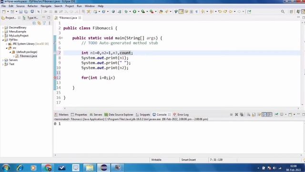Open Chrome from the taskbar
Screen dimensions: 305x172
[48, 168]
